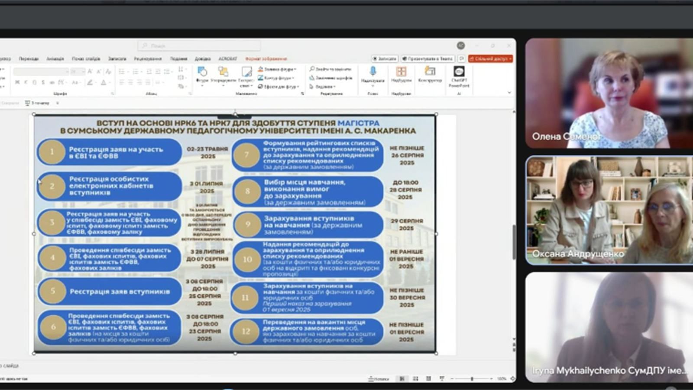Open the Надбудови add-ins icon
This screenshot has height=390, width=693.
tap(402, 71)
